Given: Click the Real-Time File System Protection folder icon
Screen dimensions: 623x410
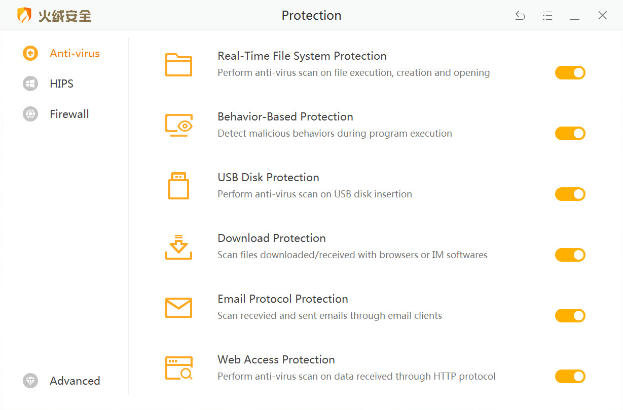Looking at the screenshot, I should (x=178, y=65).
